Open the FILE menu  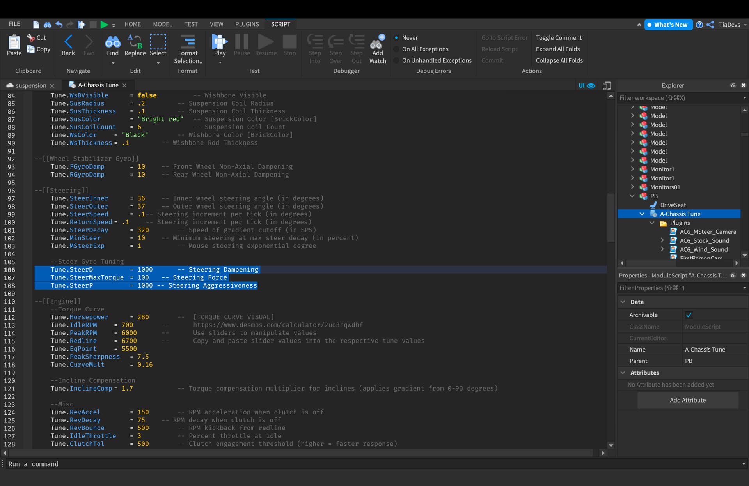(14, 24)
